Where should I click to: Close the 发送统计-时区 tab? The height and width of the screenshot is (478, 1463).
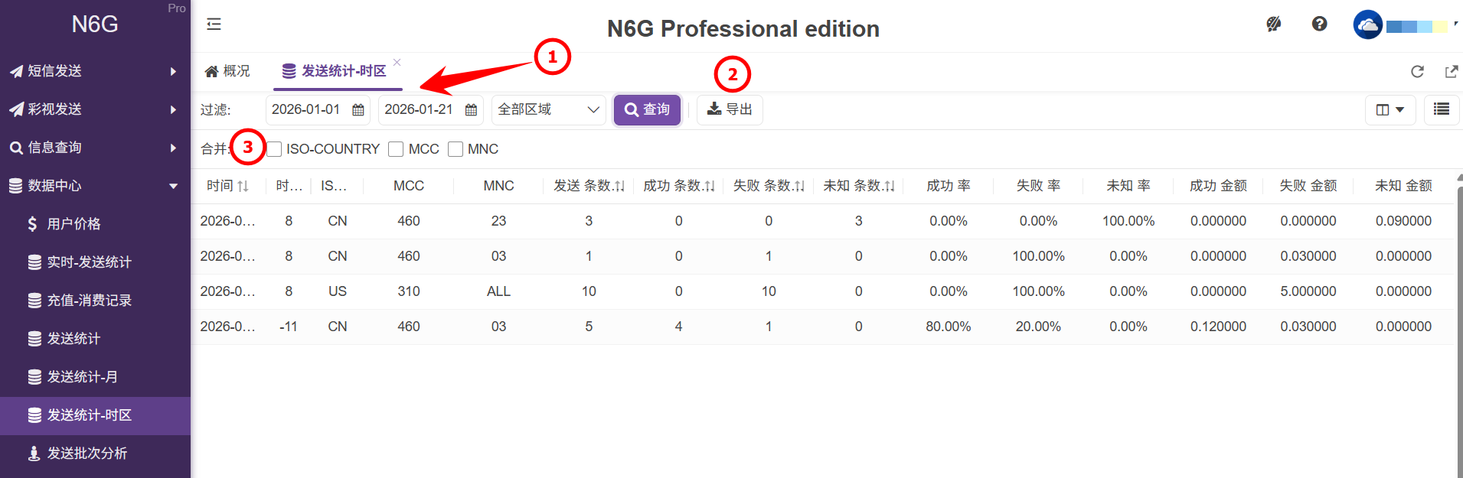(x=397, y=62)
